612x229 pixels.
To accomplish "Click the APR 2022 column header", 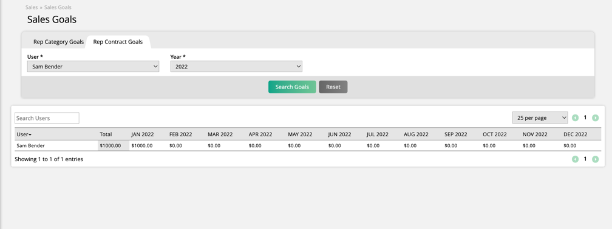I will pyautogui.click(x=260, y=134).
